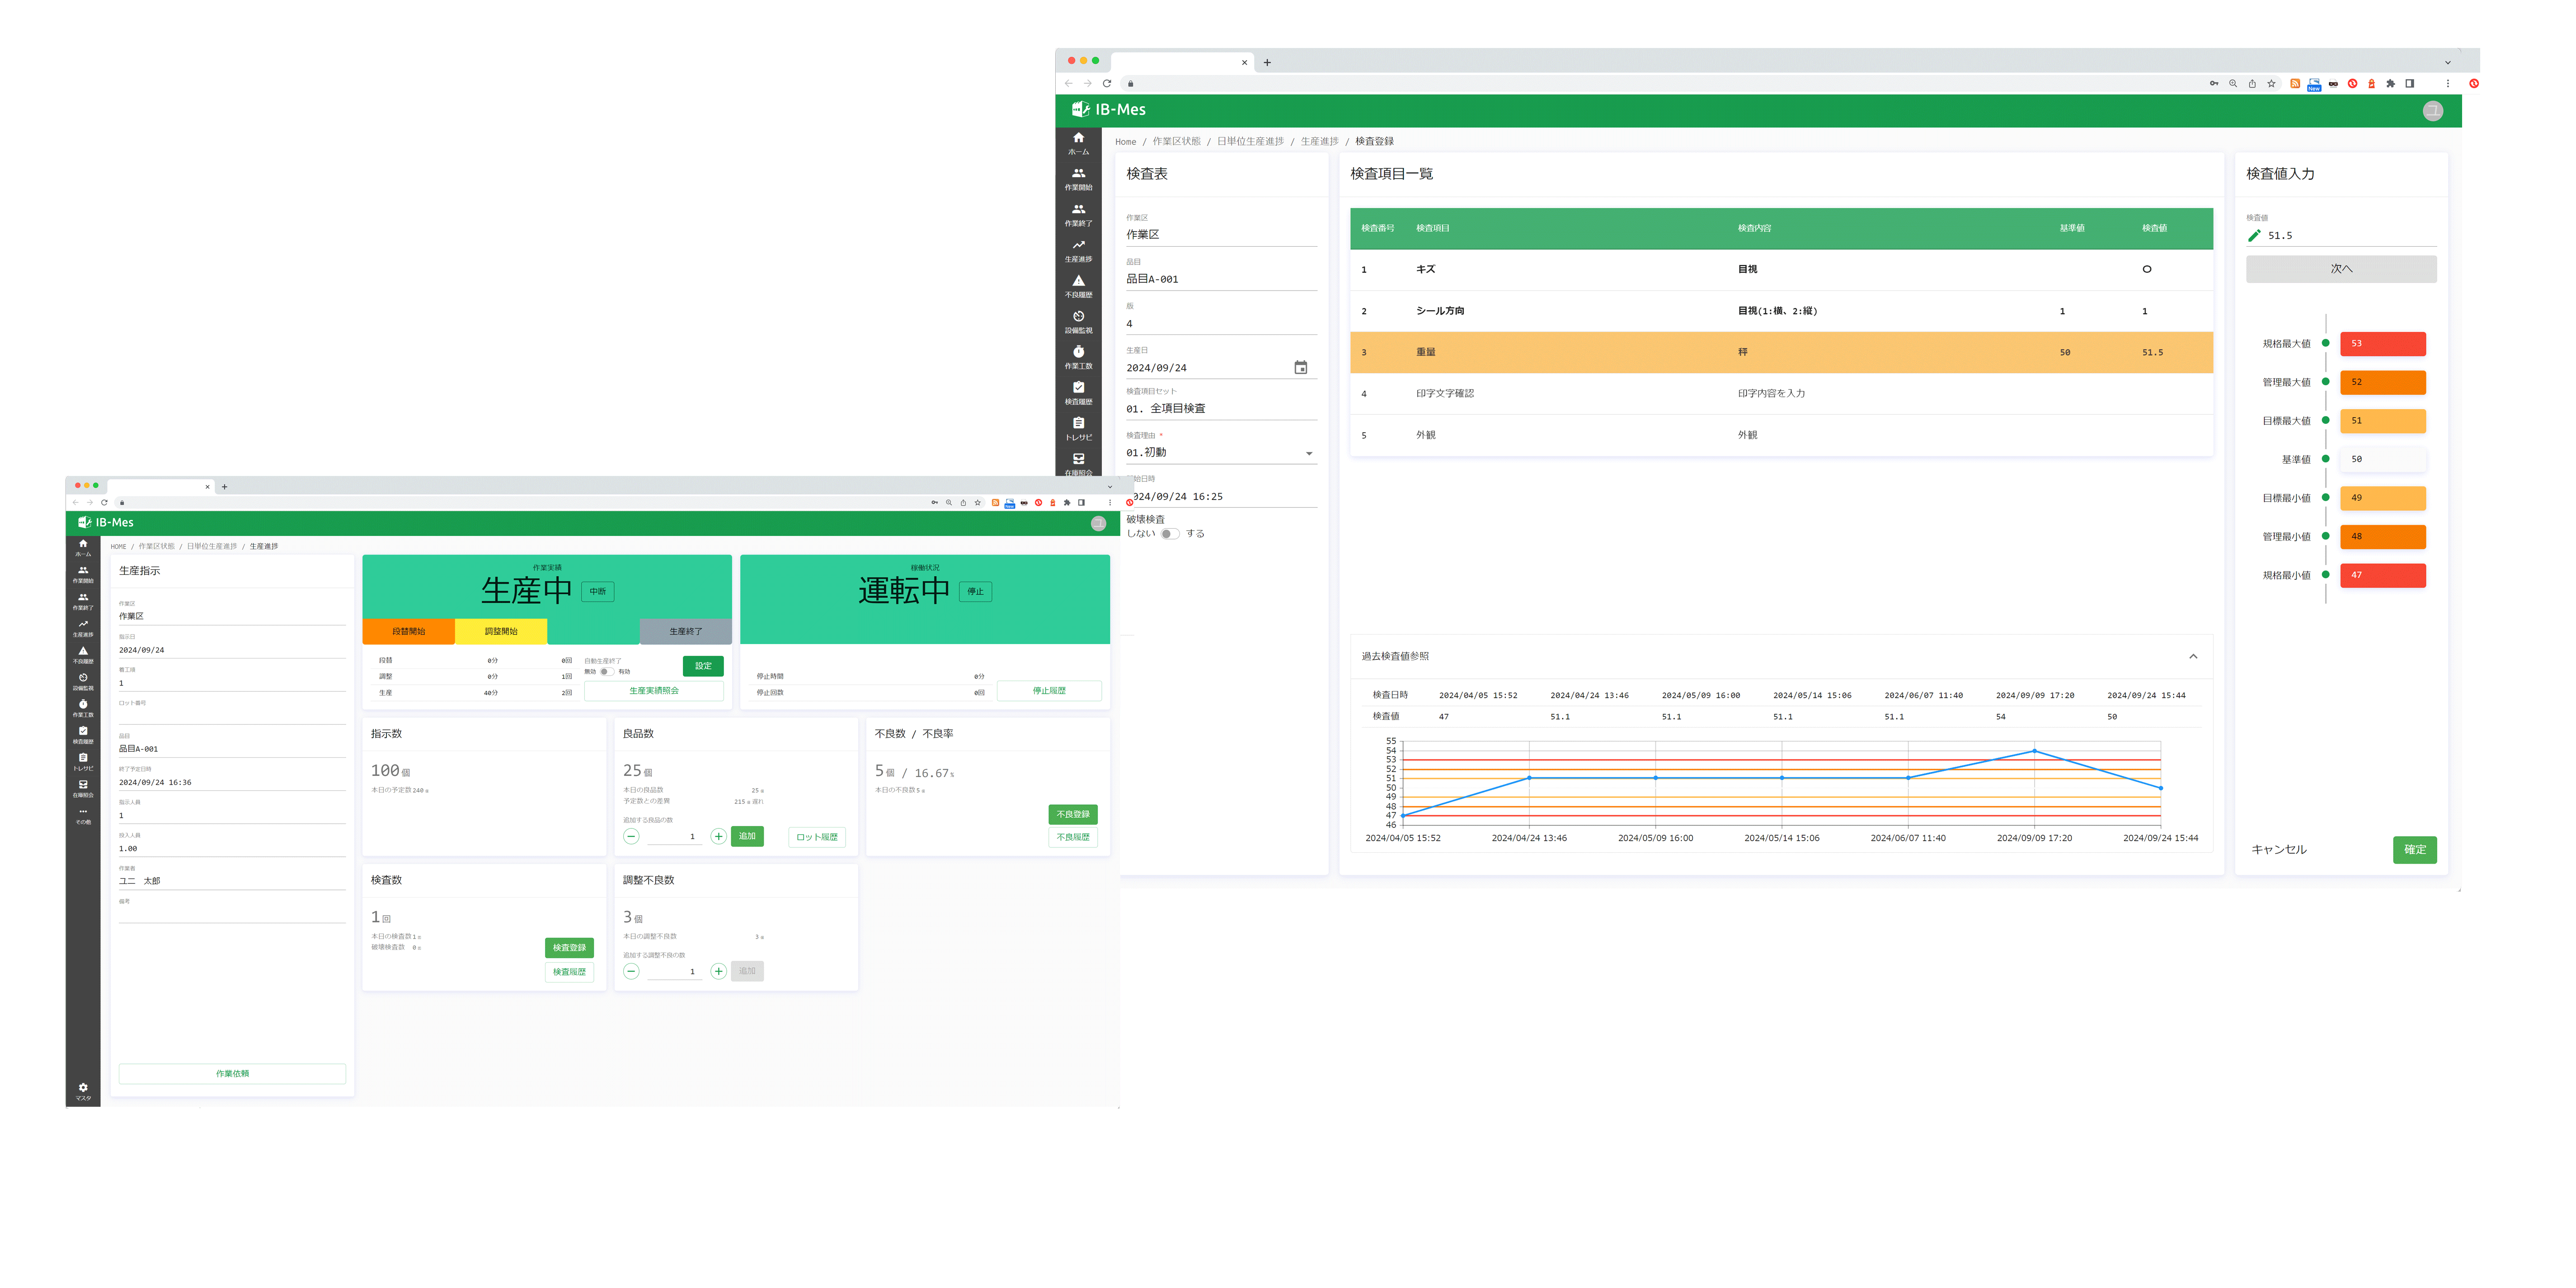The height and width of the screenshot is (1288, 2576).
Task: Open ホーム in the production progress window sidebar
Action: 83,548
